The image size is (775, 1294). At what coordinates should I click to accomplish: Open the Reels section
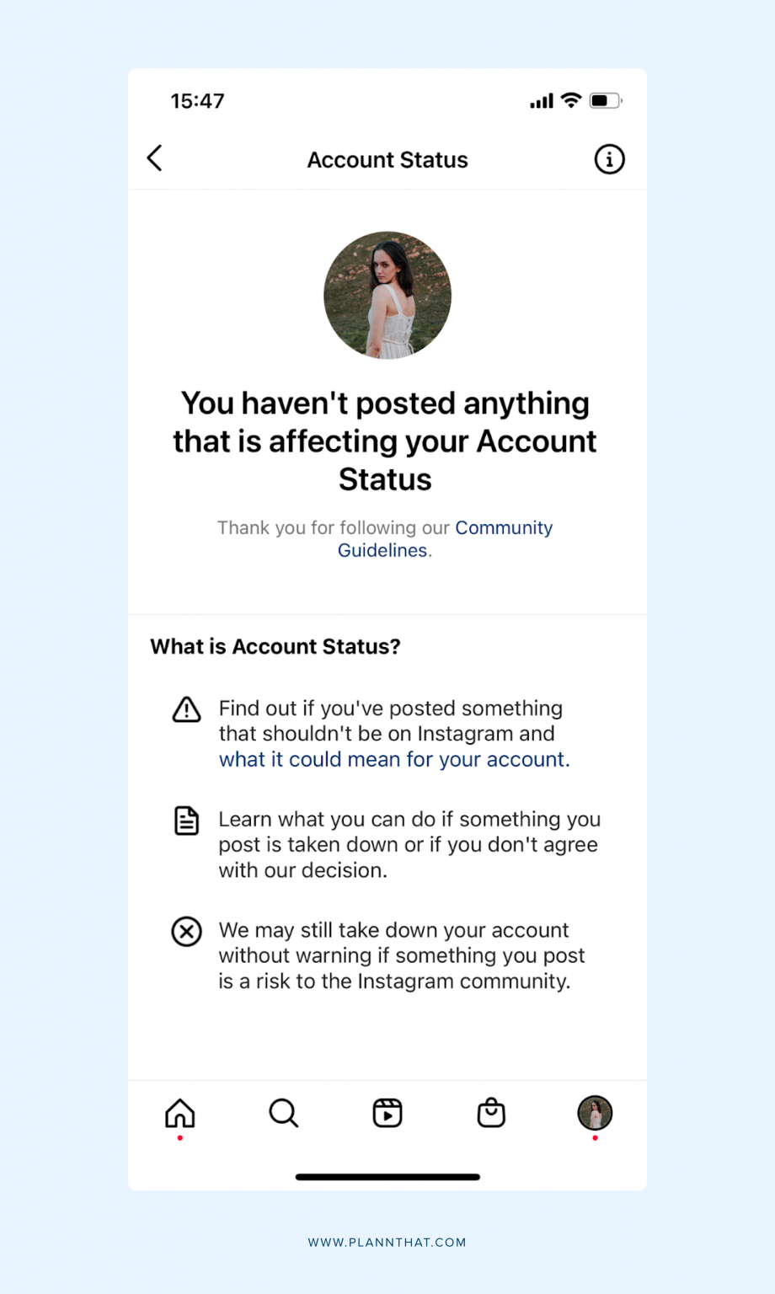point(387,1114)
